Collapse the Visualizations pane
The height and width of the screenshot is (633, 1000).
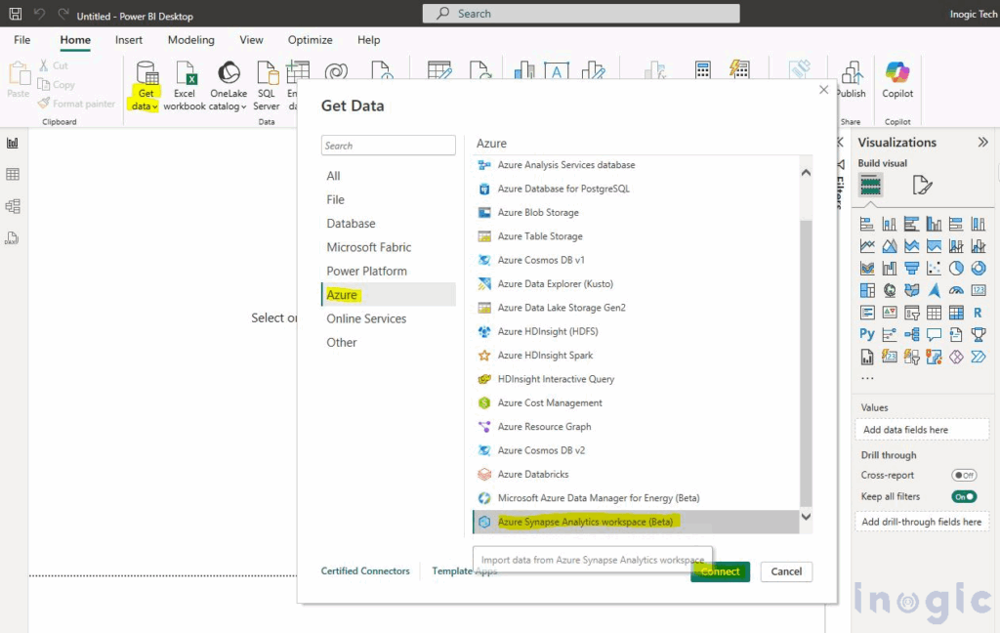pos(983,142)
